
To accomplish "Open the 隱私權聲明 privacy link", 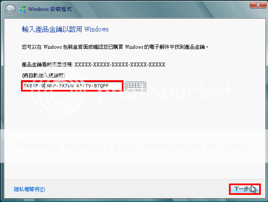I will (x=29, y=189).
